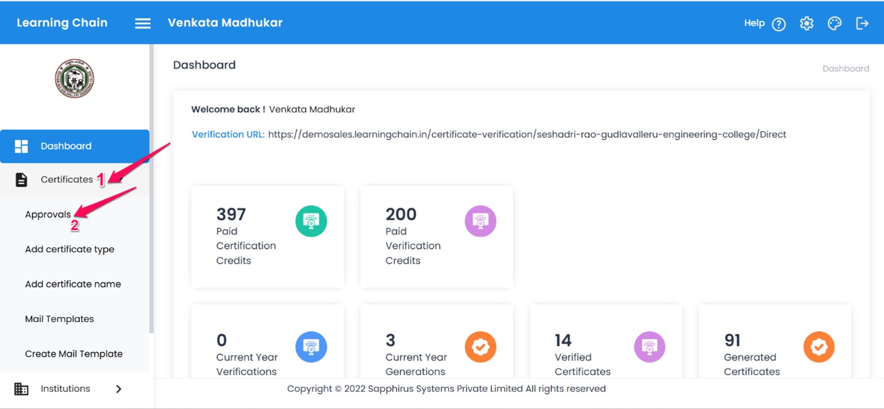
Task: Click the hamburger menu icon
Action: 143,23
